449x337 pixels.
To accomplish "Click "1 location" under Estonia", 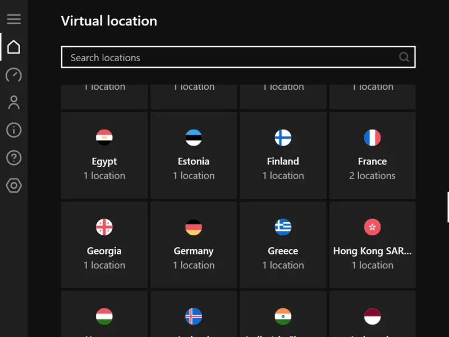I will (x=194, y=176).
